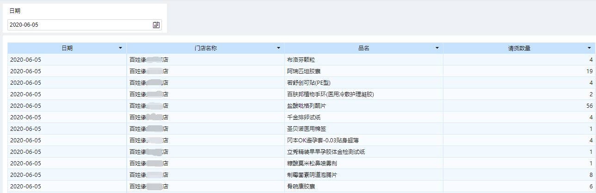Select the 圣贝诺医用棉签 product cell
Image resolution: width=596 pixels, height=193 pixels.
click(364, 129)
